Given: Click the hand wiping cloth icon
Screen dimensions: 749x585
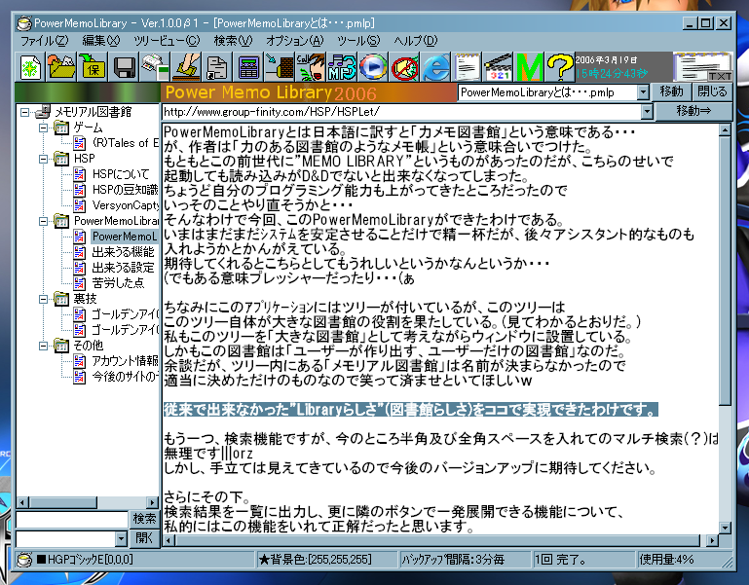Looking at the screenshot, I should tap(186, 67).
